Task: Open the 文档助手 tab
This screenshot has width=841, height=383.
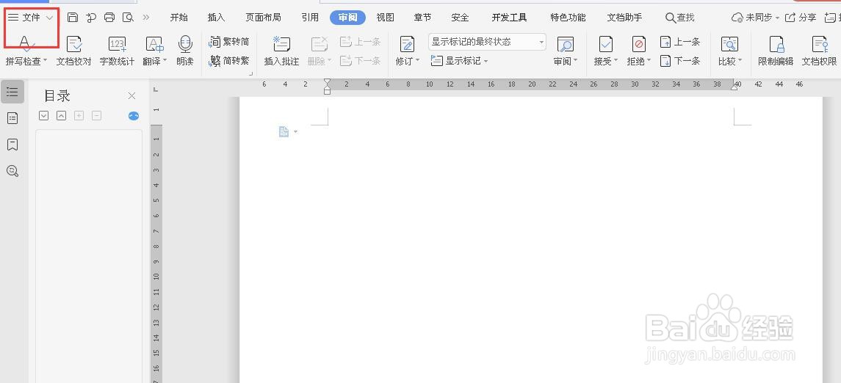Action: point(624,18)
